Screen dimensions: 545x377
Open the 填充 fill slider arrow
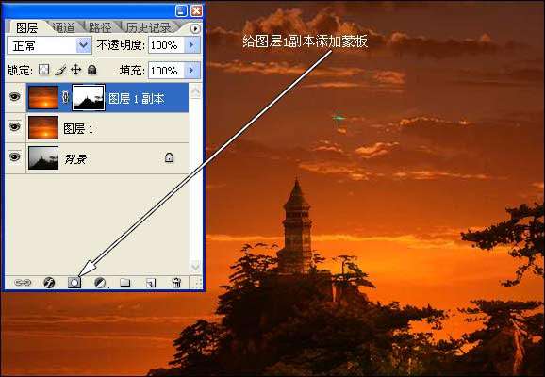[x=191, y=70]
